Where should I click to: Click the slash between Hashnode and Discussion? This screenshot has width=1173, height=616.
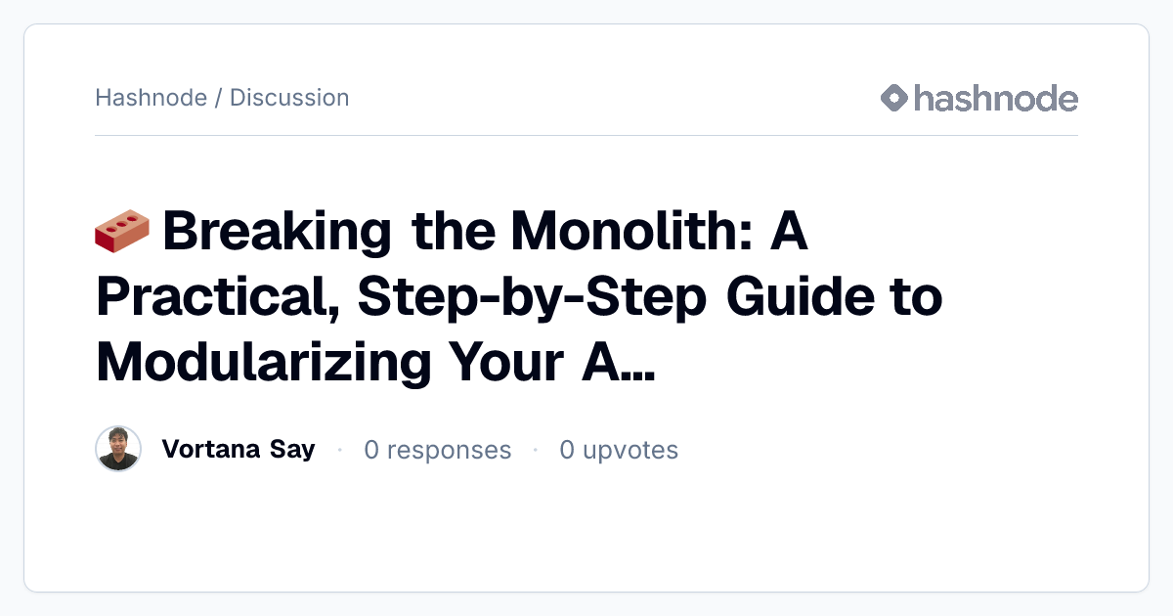(218, 98)
